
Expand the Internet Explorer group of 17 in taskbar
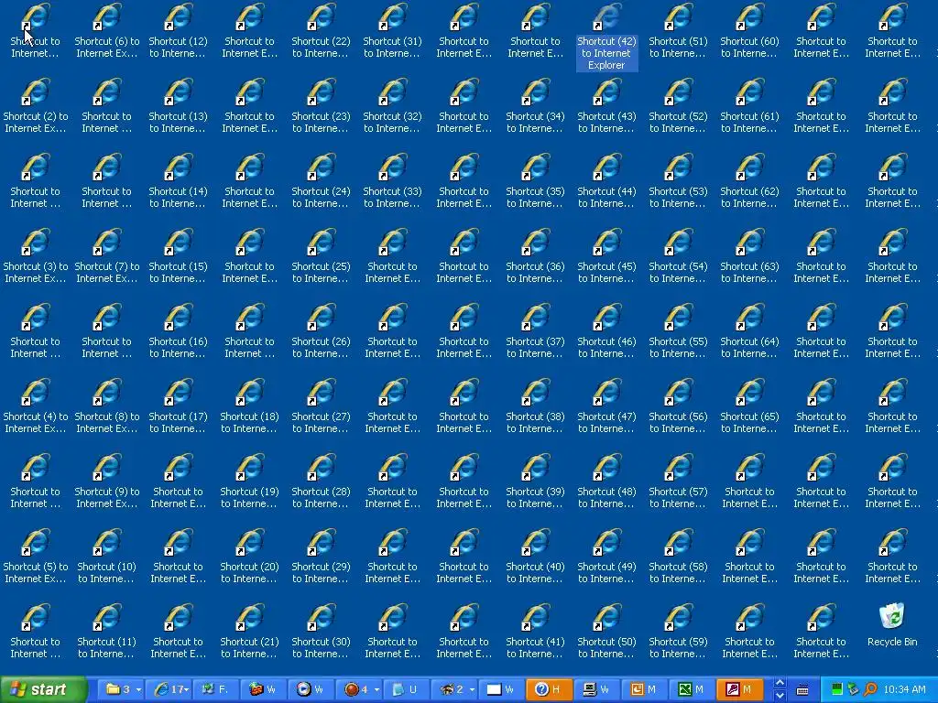click(170, 689)
